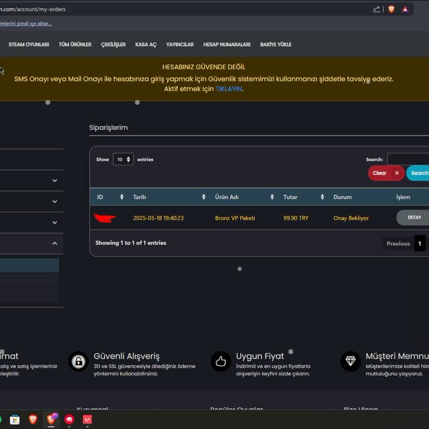Open the show entries count dropdown

coord(123,159)
